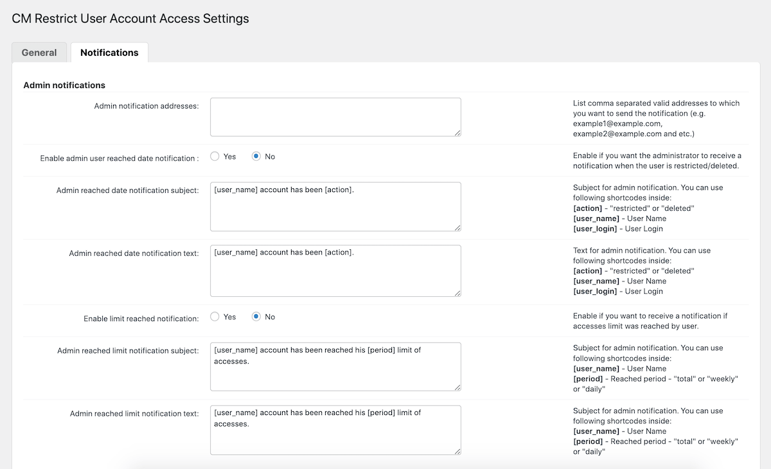Viewport: 771px width, 469px height.
Task: Switch to the General tab
Action: 39,53
